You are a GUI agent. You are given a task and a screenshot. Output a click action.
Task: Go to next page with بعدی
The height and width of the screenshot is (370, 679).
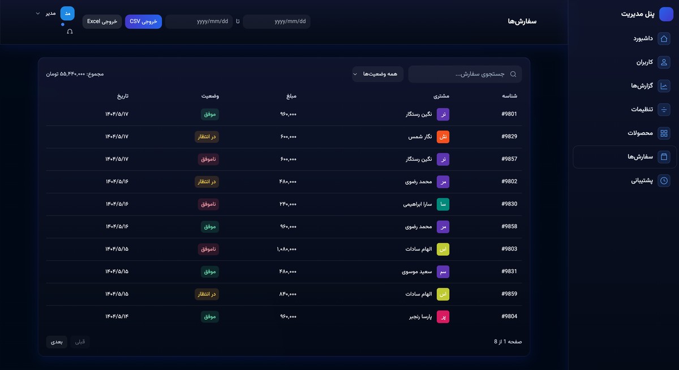(x=57, y=342)
